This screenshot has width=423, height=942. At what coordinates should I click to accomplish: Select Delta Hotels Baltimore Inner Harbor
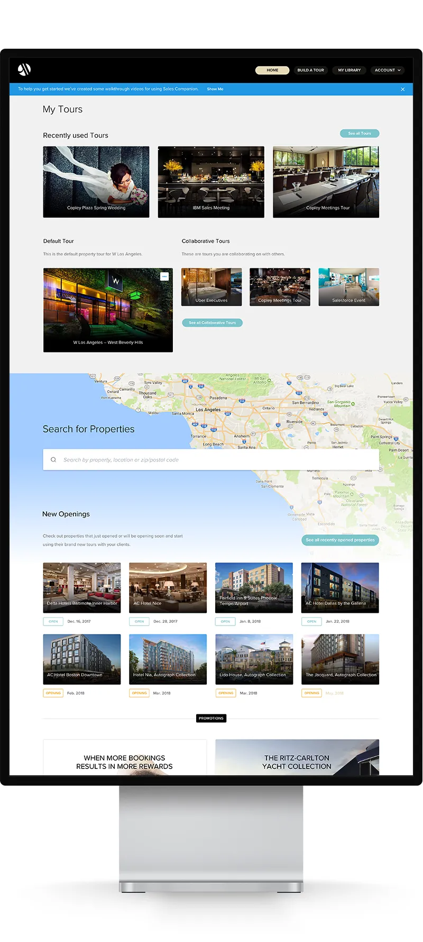82,587
